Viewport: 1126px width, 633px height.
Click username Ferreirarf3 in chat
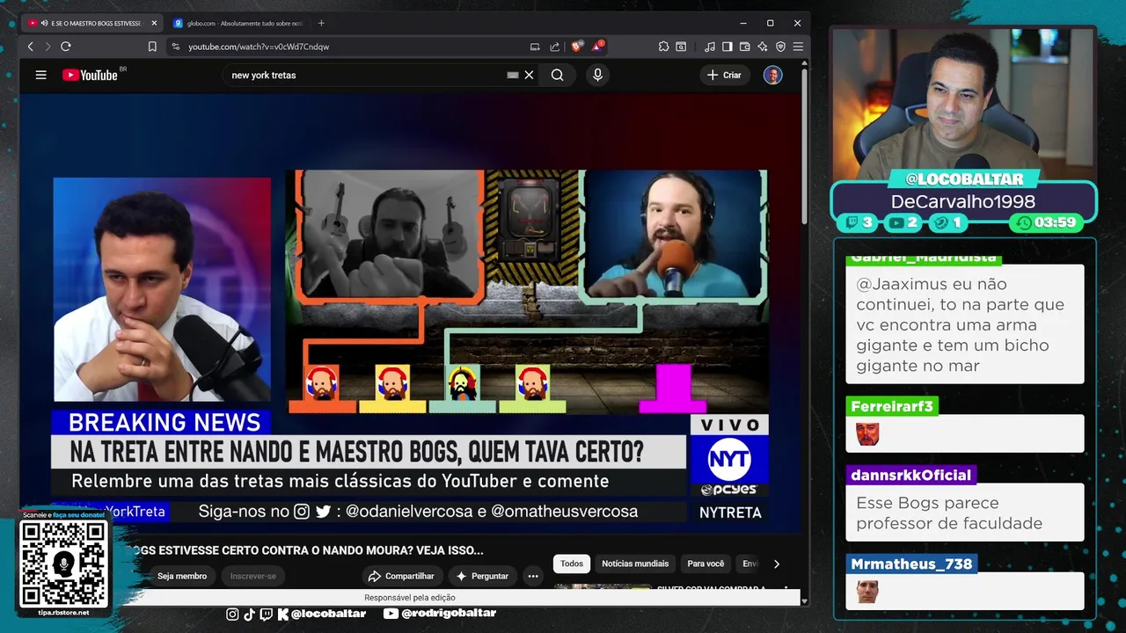click(x=892, y=406)
